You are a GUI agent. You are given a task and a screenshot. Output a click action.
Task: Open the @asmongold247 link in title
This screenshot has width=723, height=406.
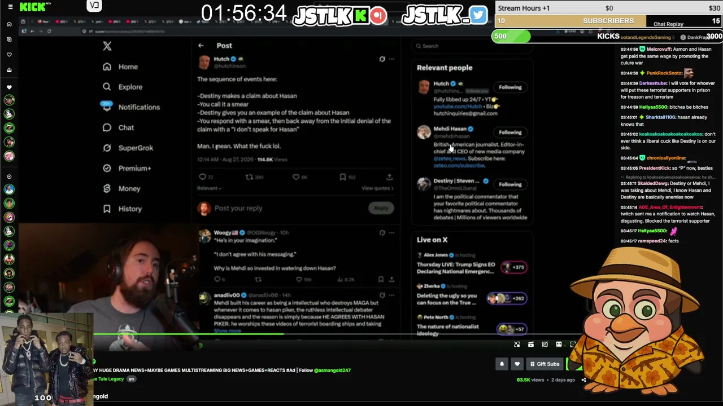[x=332, y=370]
